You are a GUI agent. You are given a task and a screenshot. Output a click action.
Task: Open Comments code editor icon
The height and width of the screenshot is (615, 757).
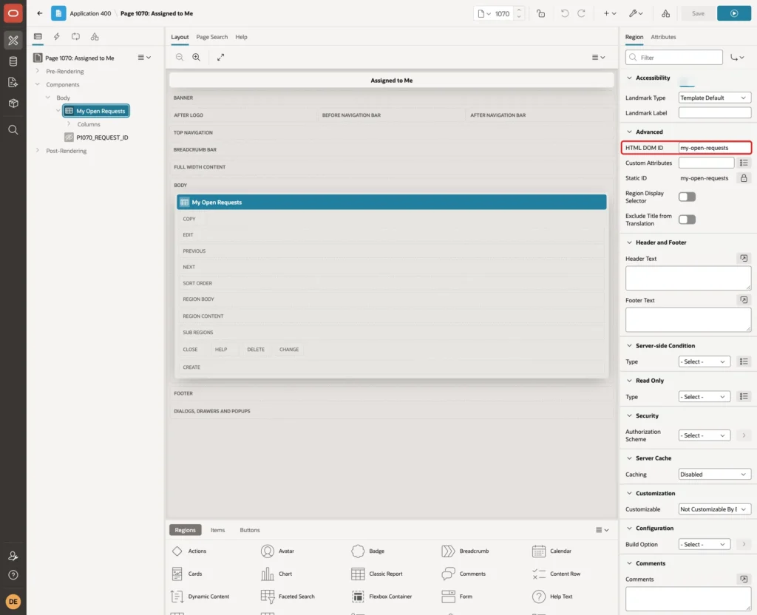(744, 579)
